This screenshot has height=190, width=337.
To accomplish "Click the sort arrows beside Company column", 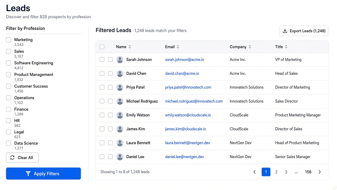I will coord(250,47).
